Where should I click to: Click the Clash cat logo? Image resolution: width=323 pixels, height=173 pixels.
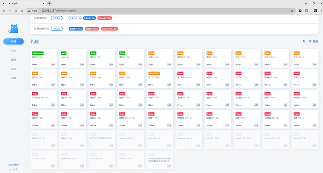14,28
